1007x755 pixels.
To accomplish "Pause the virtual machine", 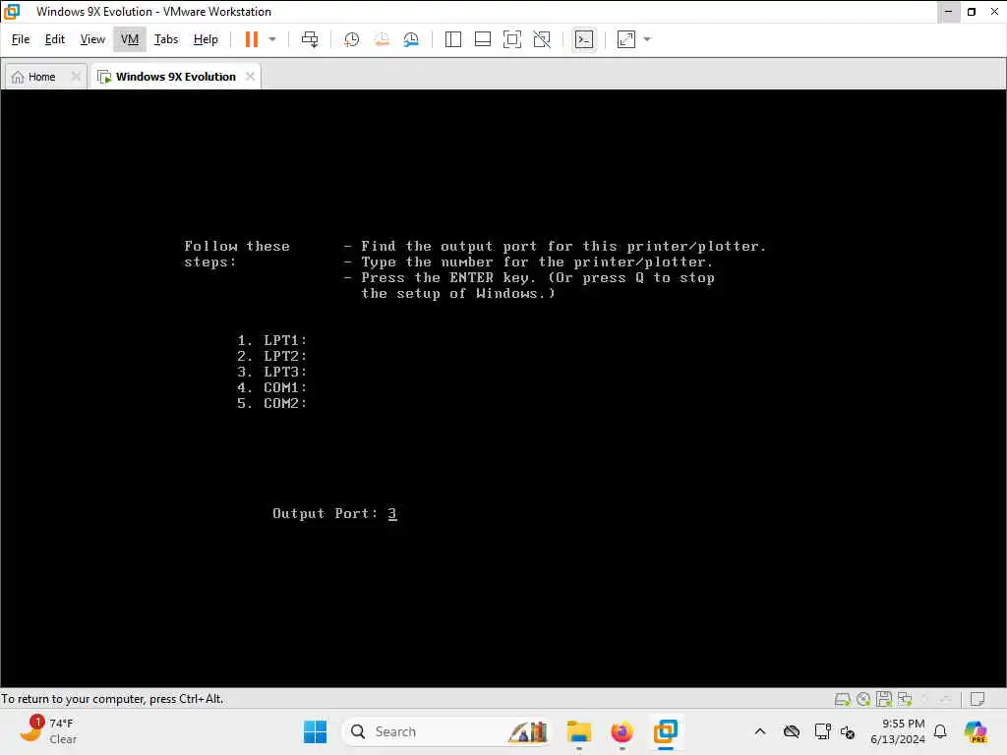I will point(251,39).
